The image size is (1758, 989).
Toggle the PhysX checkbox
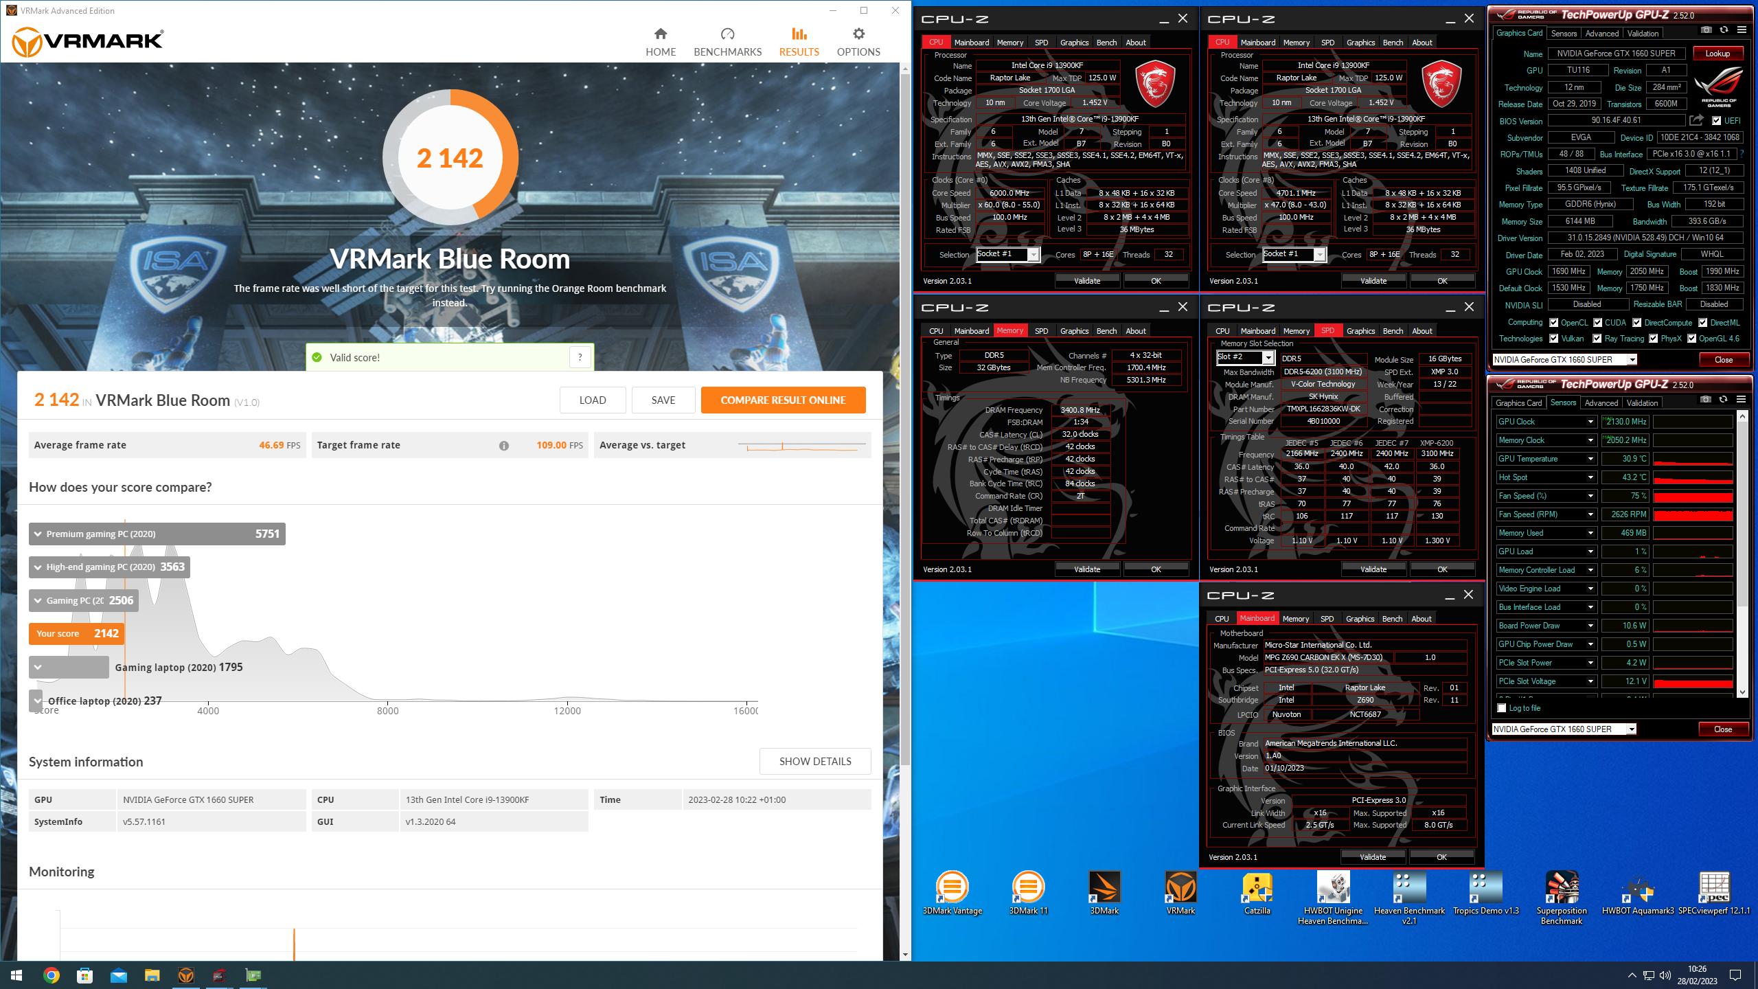(x=1654, y=339)
